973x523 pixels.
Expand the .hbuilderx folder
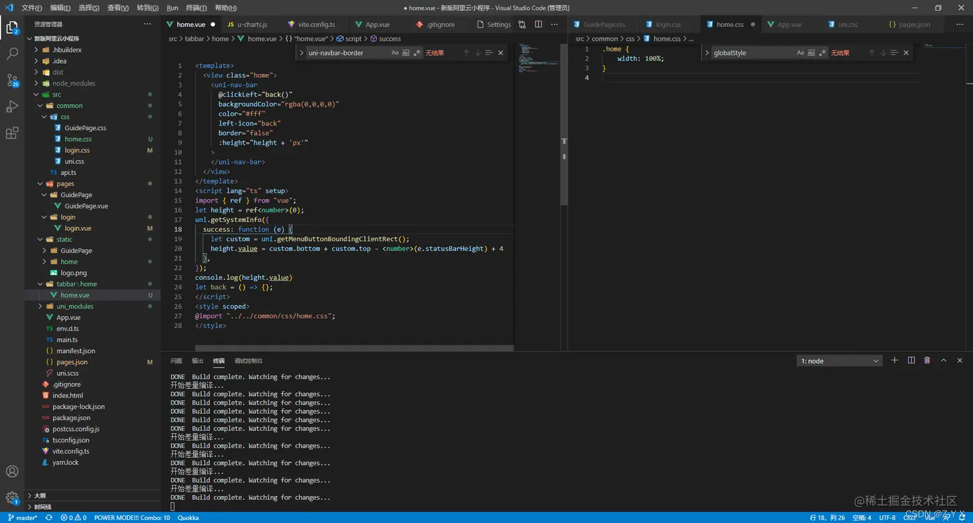coord(37,50)
